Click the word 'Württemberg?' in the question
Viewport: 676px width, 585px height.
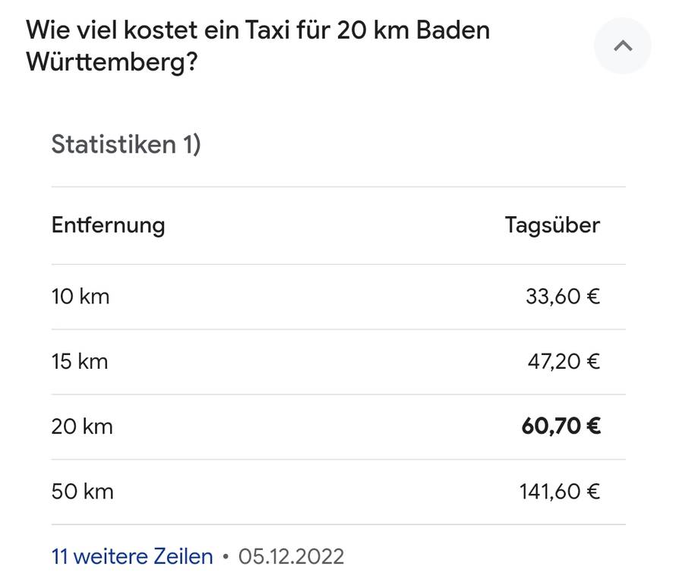(112, 63)
